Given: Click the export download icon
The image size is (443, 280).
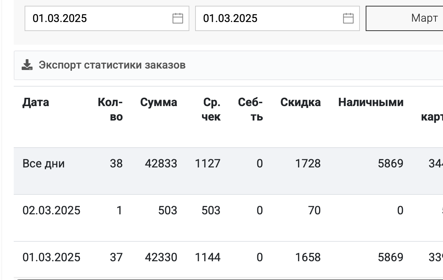Looking at the screenshot, I should tap(27, 65).
